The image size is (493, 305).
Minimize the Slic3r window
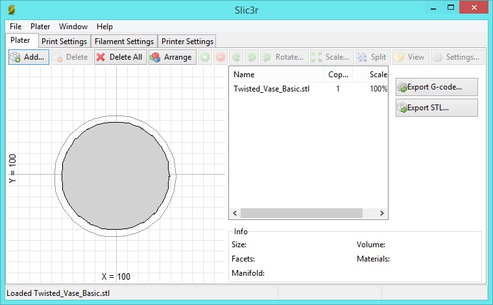point(433,8)
